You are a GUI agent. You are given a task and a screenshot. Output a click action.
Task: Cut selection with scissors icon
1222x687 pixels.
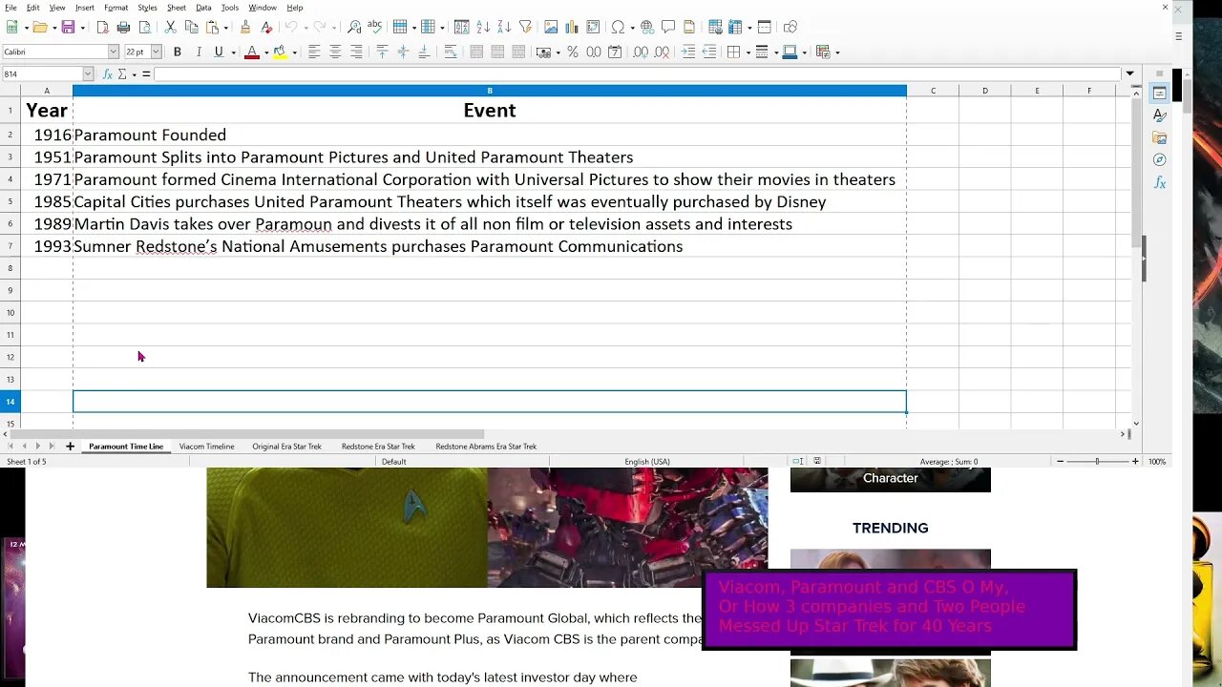(171, 27)
